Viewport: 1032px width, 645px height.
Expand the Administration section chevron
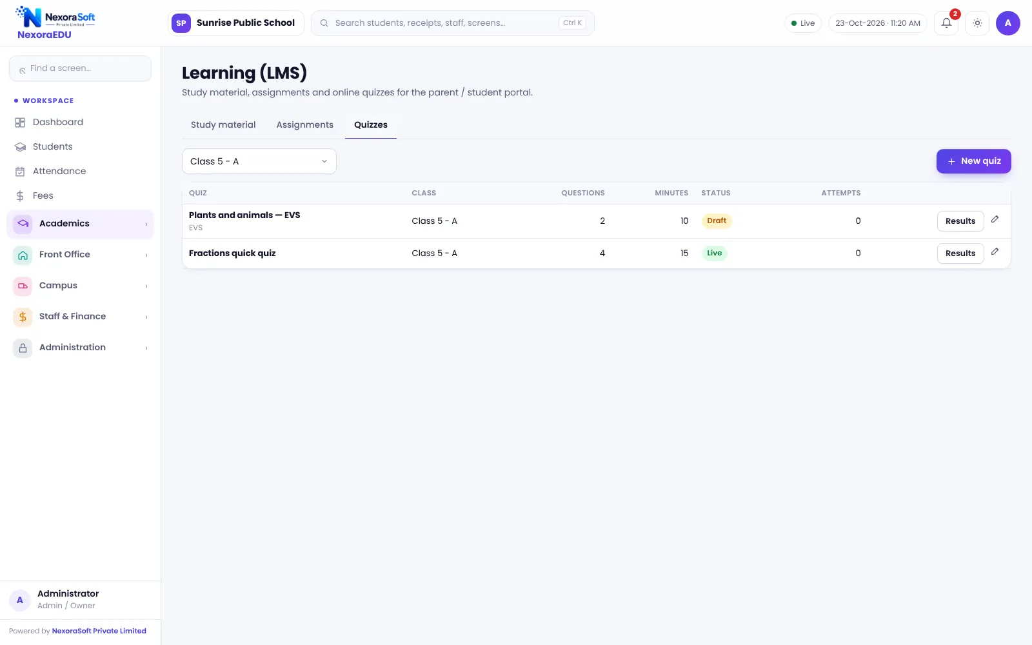point(146,348)
